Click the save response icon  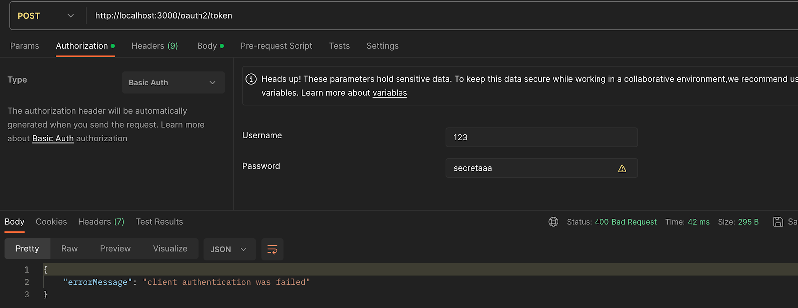[778, 222]
